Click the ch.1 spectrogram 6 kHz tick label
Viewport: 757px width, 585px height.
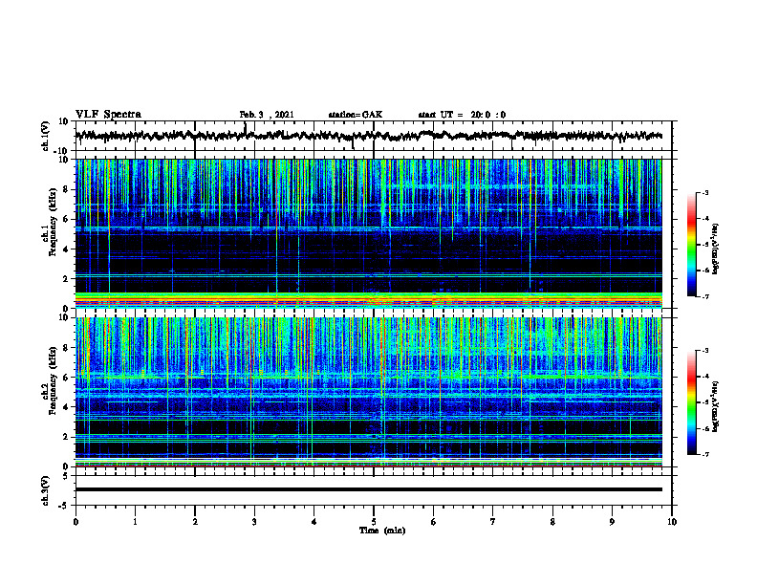67,219
